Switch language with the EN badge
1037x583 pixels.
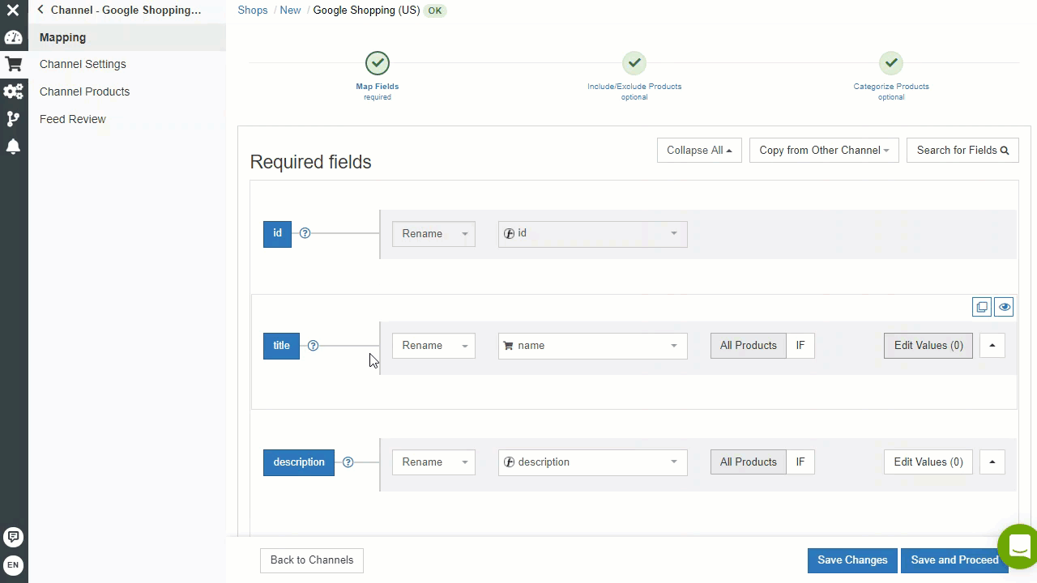tap(13, 565)
